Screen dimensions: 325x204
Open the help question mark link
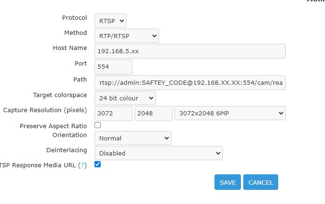[x=83, y=165]
